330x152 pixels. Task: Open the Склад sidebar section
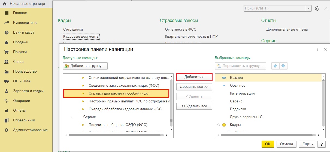pos(18,62)
